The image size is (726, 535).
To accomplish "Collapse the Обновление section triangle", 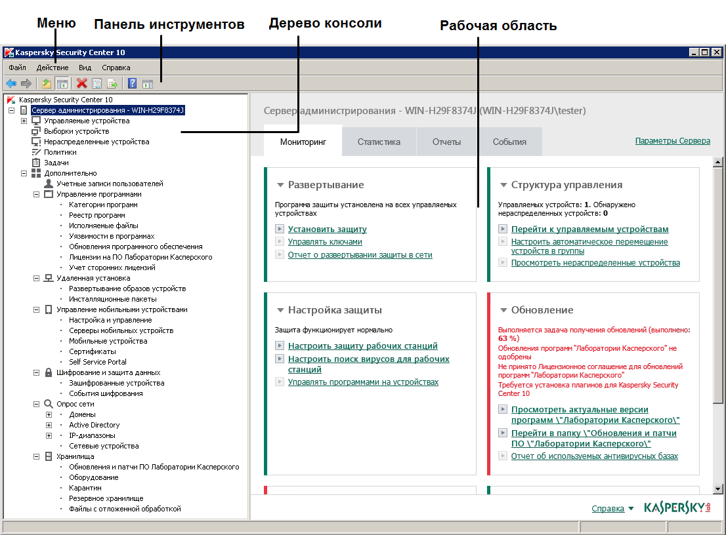I will (x=503, y=310).
